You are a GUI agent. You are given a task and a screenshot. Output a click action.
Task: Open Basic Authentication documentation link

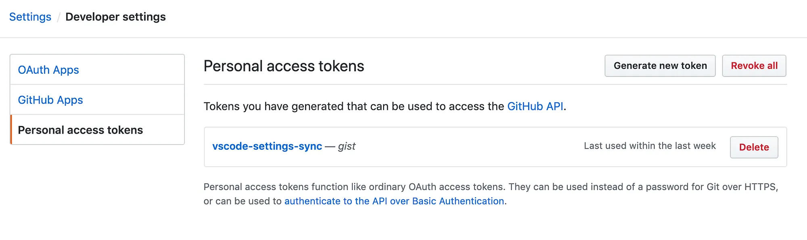pyautogui.click(x=393, y=201)
